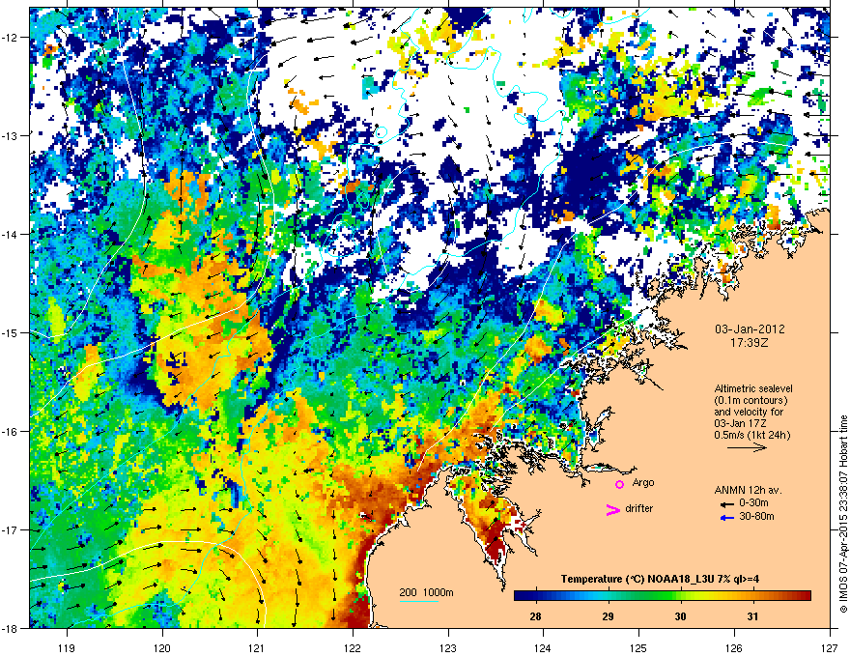Screen dimensions: 850x657
Task: Click latitude label -17 on left axis
Action: coord(10,529)
